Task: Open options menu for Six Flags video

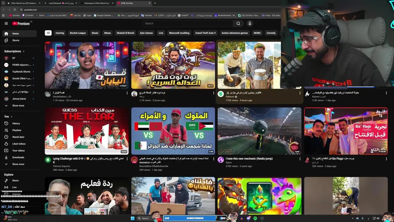Action: 386,159
